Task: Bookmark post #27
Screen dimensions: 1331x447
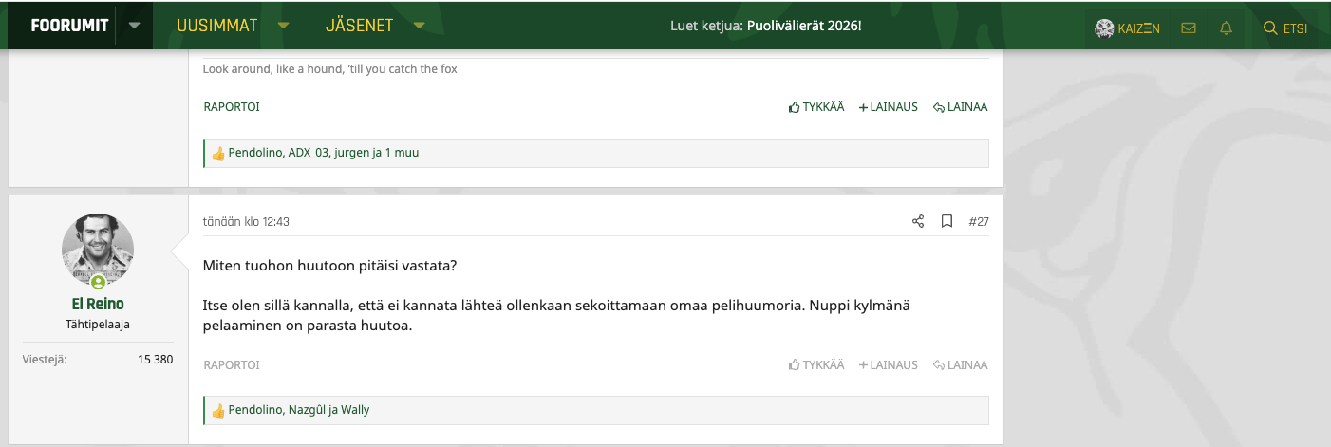Action: click(x=947, y=221)
